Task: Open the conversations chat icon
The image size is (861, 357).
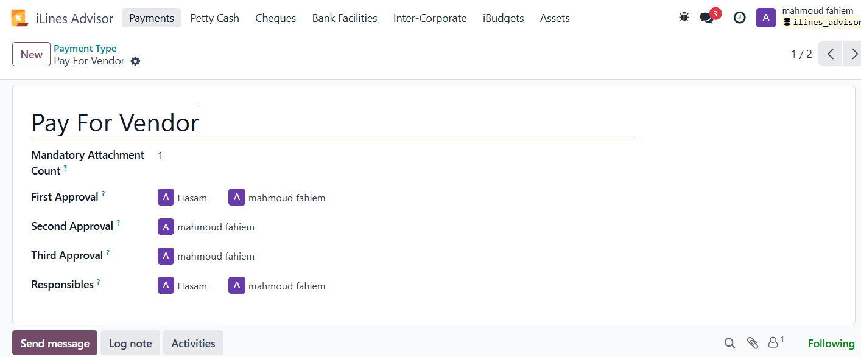Action: coord(706,18)
